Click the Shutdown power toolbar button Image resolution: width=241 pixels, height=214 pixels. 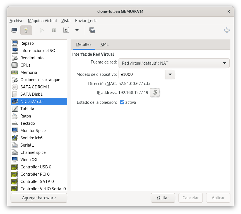click(66, 30)
